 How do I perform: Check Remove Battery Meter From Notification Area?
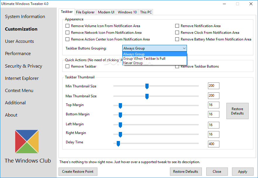click(x=177, y=39)
